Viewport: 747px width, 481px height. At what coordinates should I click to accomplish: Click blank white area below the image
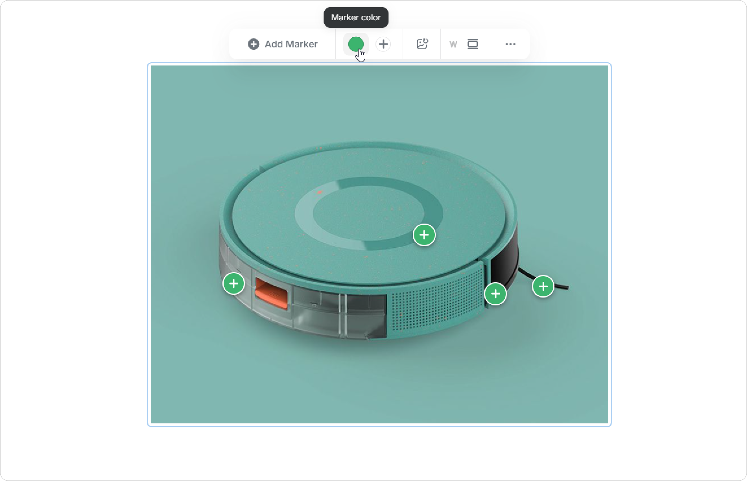tap(375, 453)
